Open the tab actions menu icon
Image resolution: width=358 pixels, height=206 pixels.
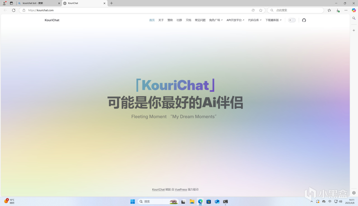(x=11, y=3)
